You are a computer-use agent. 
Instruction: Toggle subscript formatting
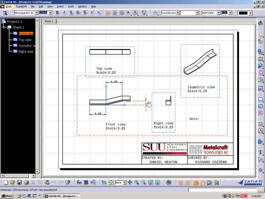point(99,12)
